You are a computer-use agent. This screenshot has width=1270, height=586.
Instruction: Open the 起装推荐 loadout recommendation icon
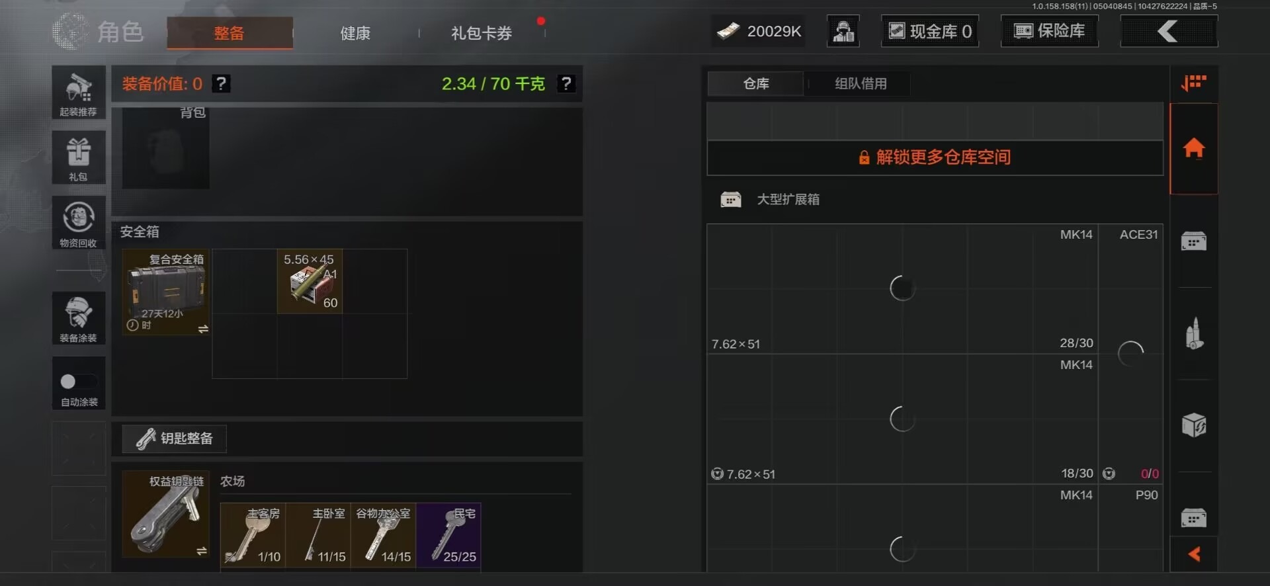(79, 93)
